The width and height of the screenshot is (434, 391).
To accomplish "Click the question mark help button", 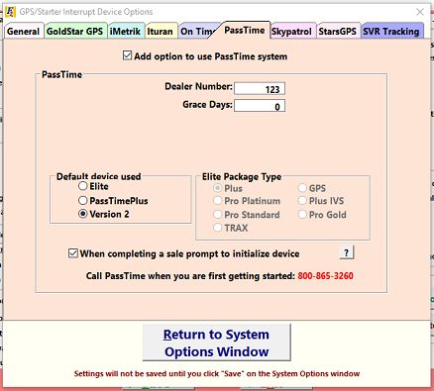I will click(x=346, y=252).
